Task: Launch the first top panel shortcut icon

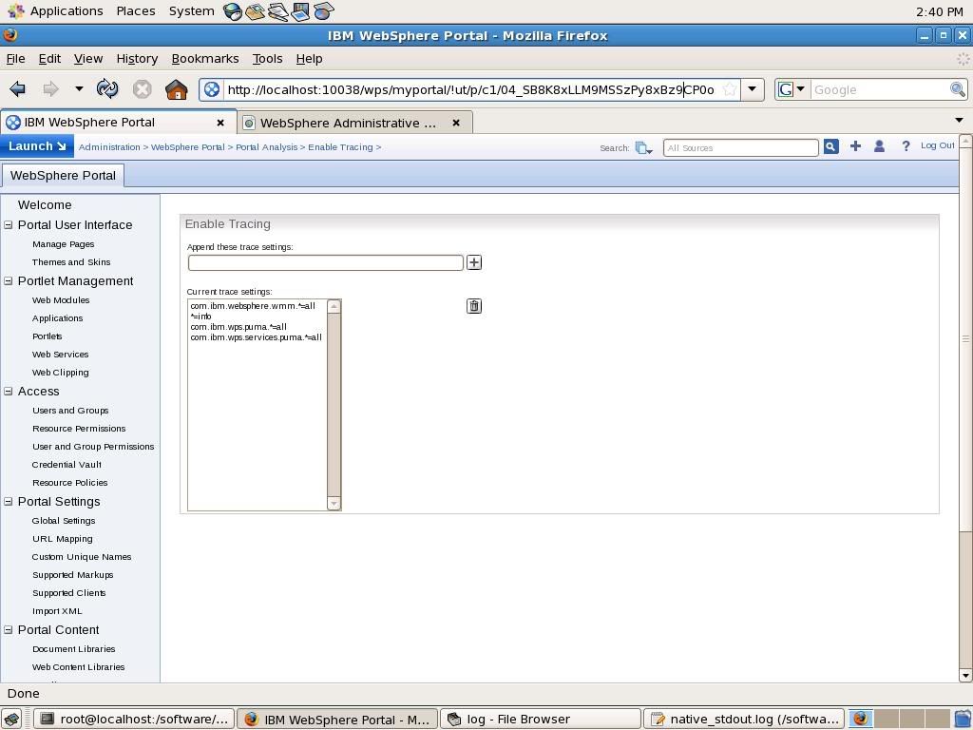Action: tap(233, 11)
